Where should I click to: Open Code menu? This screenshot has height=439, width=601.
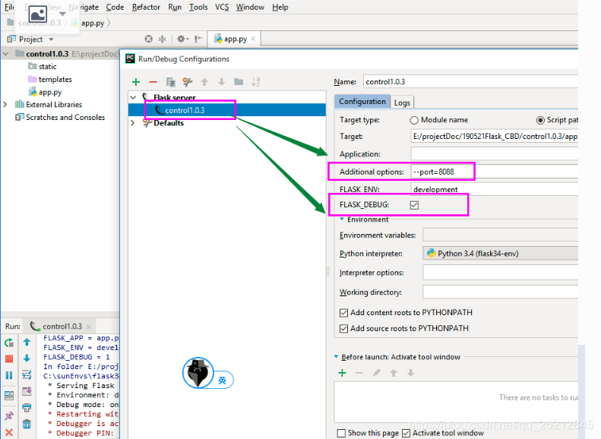(115, 8)
